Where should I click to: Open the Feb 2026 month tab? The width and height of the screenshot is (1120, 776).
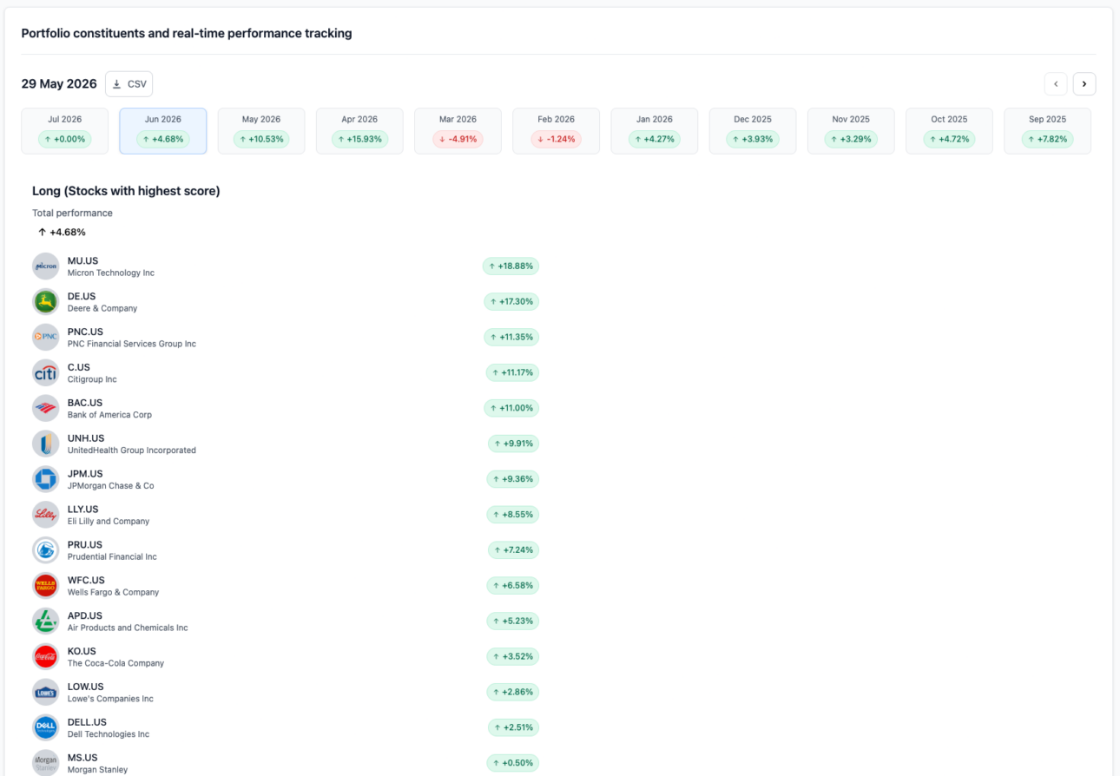[x=557, y=131]
